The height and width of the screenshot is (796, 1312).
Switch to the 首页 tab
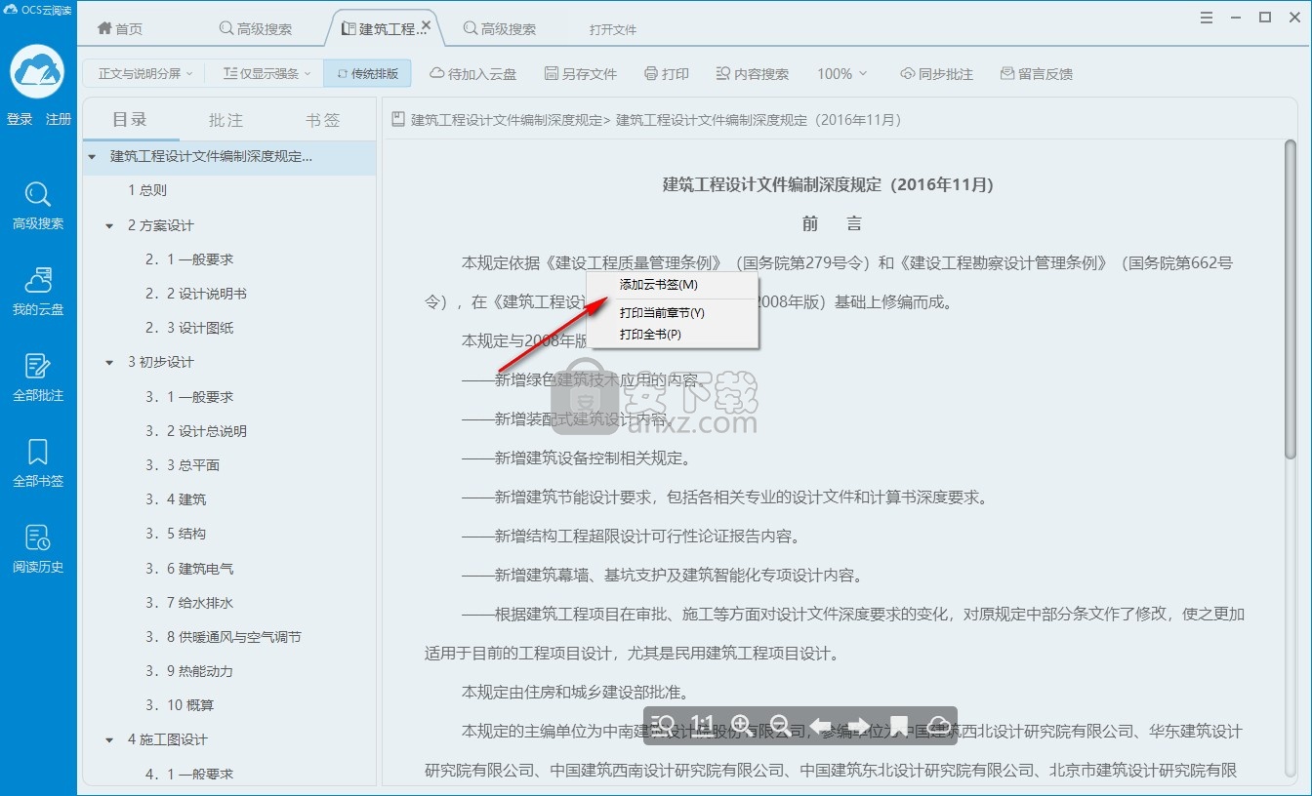tap(120, 29)
